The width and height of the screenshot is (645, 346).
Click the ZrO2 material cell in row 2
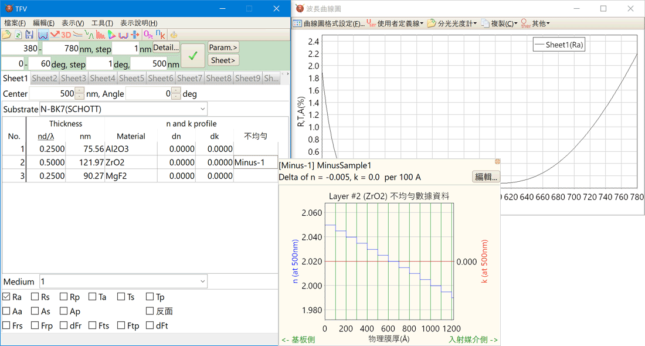pyautogui.click(x=130, y=162)
